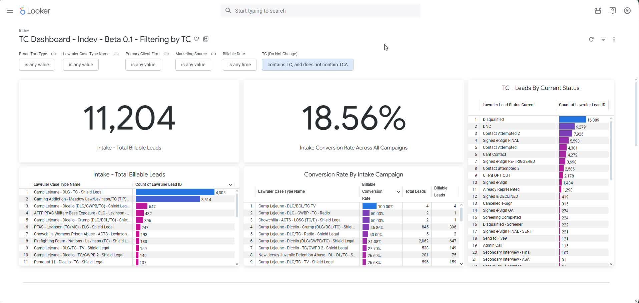This screenshot has height=303, width=639.
Task: Add dashboard to a board icon
Action: click(206, 39)
